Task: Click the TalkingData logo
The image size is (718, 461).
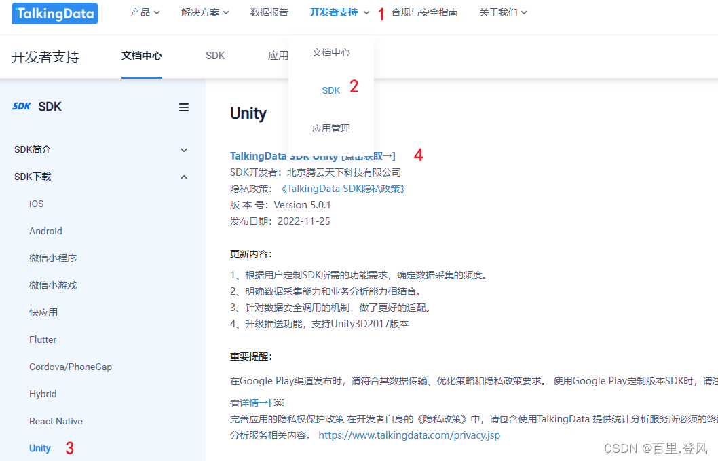Action: 54,13
